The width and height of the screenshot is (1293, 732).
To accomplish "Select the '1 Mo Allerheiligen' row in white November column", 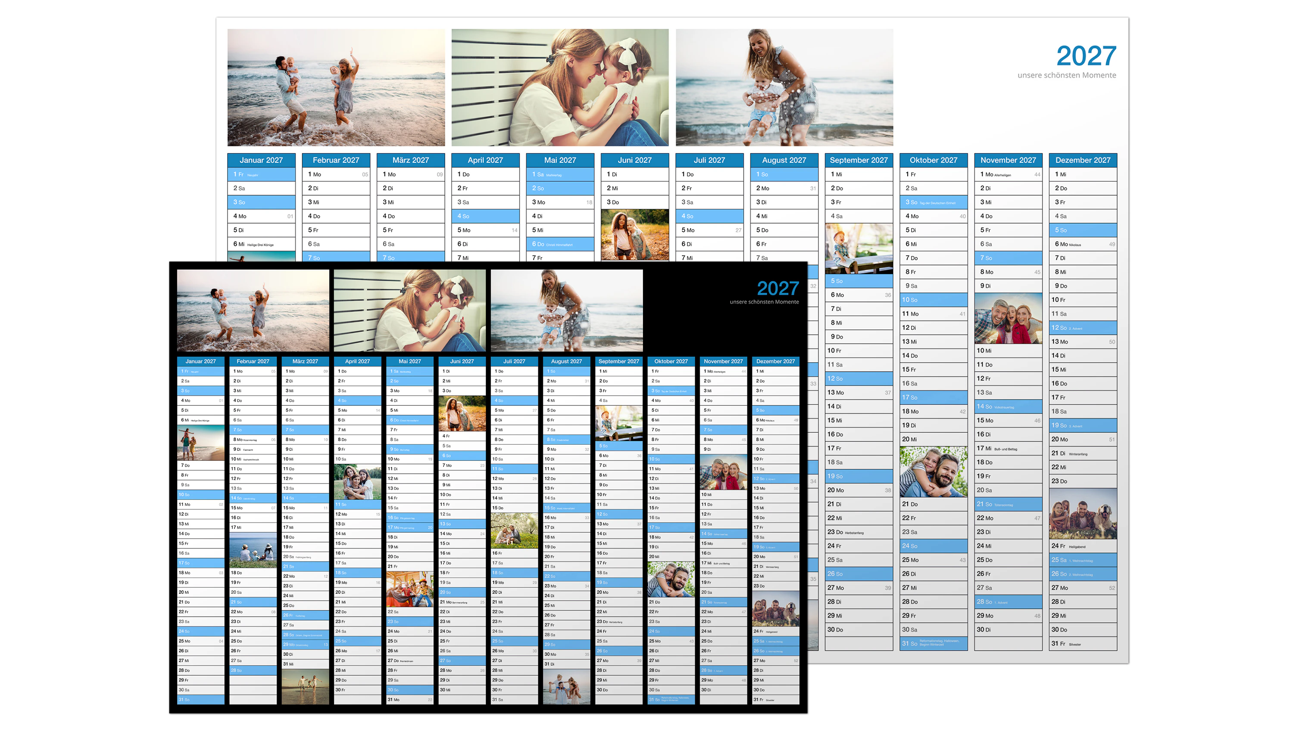I will tap(1007, 174).
